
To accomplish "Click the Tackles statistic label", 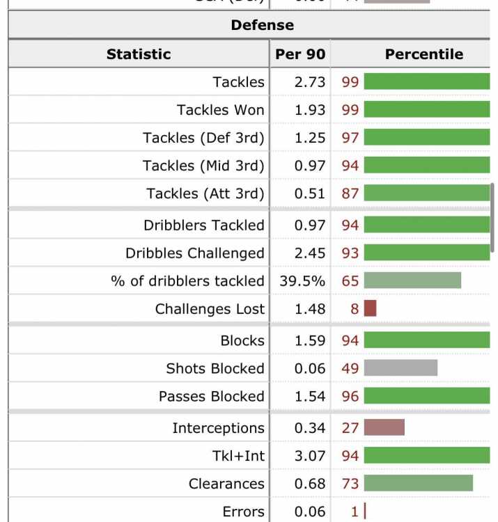I will (239, 81).
